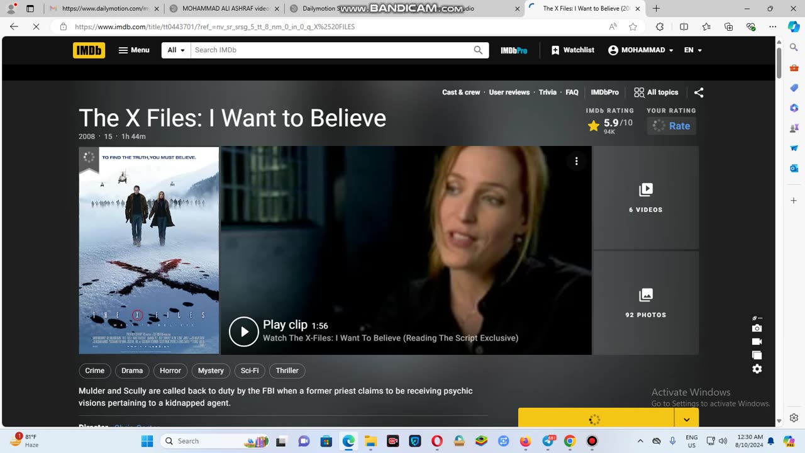The image size is (805, 453).
Task: Open Edge sidebar Search icon
Action: [x=794, y=48]
